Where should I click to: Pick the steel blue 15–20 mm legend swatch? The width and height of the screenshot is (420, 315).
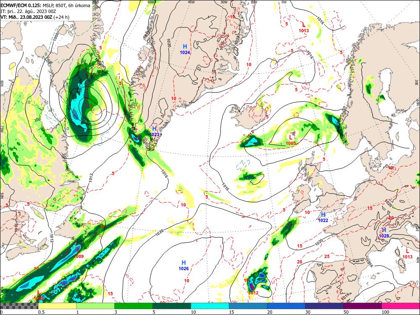[x=248, y=306]
